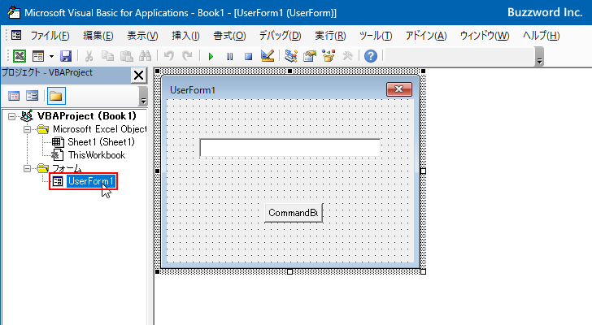Image resolution: width=592 pixels, height=325 pixels.
Task: Collapse the Microsoft Excel Objects folder
Action: 27,129
